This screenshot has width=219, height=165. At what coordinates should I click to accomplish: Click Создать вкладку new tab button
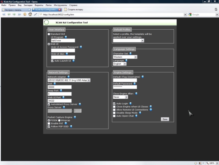click(73, 9)
